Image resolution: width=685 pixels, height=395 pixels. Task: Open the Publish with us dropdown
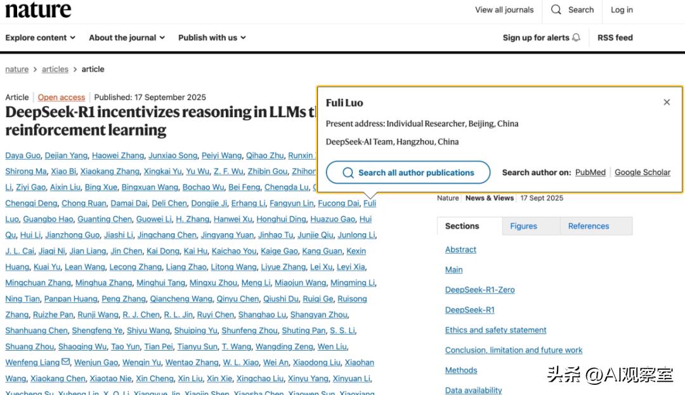[x=212, y=37]
